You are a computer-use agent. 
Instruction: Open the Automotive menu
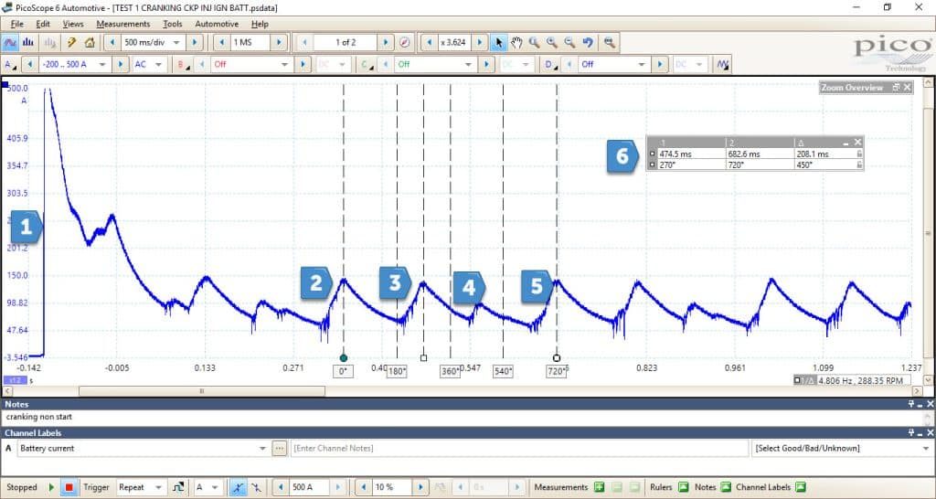click(217, 24)
